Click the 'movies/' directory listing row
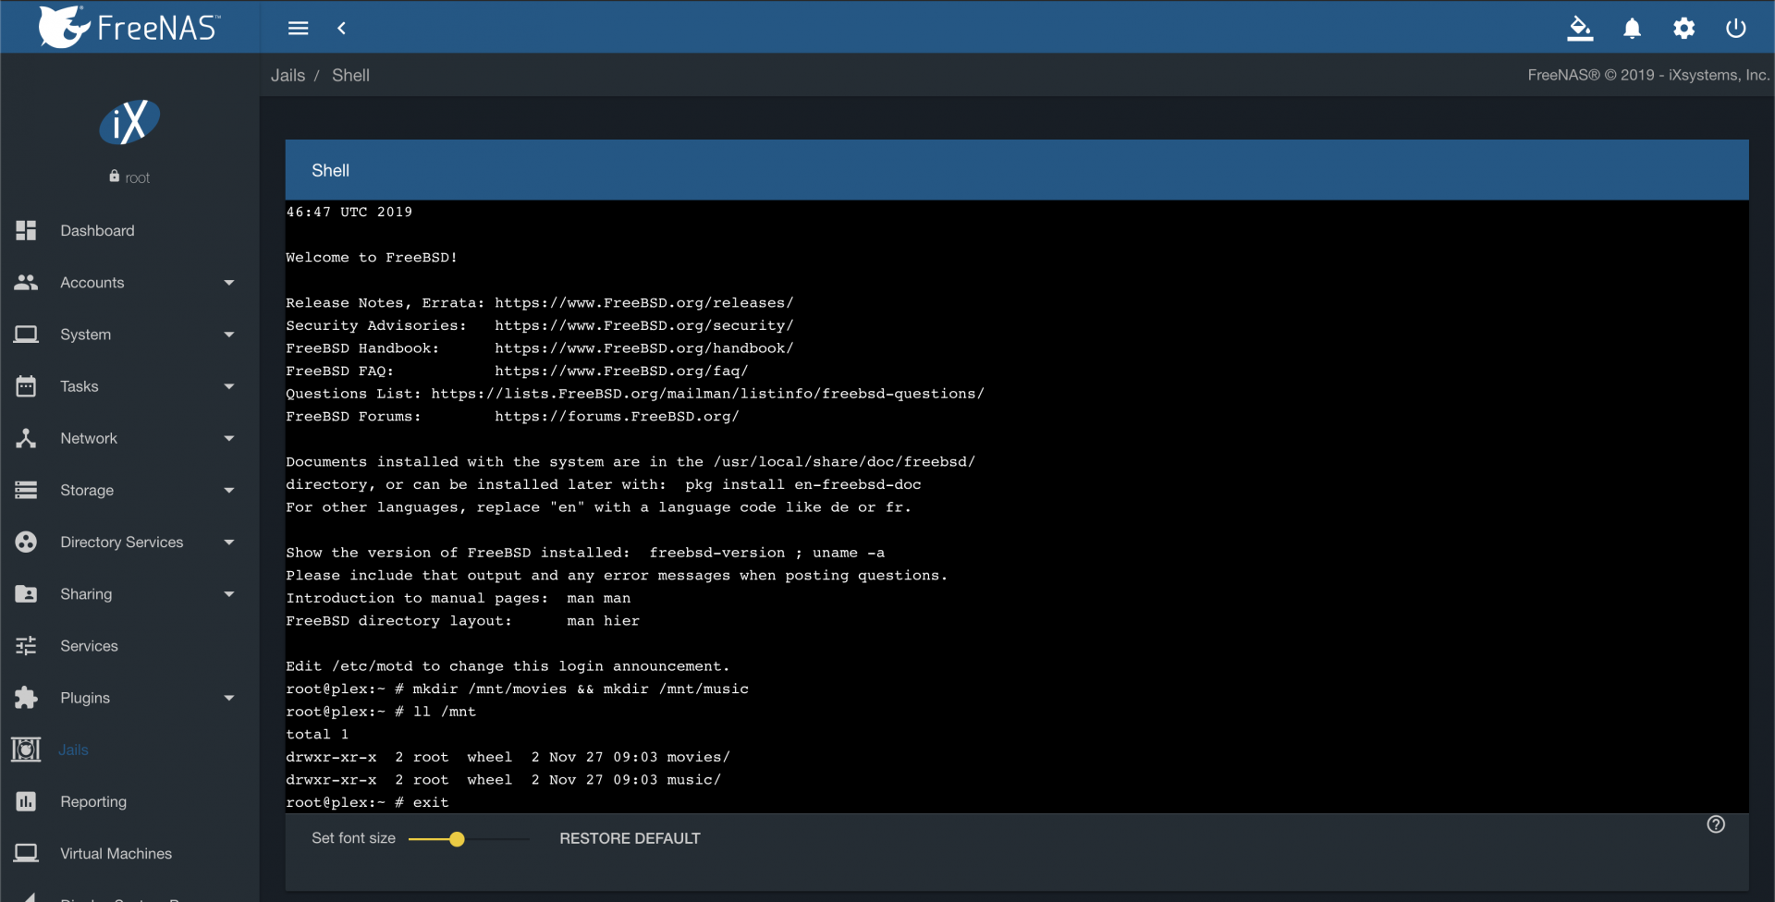This screenshot has height=902, width=1775. click(x=508, y=757)
